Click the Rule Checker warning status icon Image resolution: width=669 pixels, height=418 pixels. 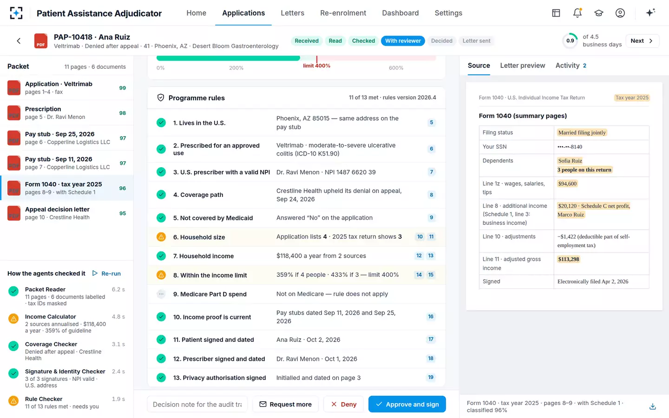(14, 401)
